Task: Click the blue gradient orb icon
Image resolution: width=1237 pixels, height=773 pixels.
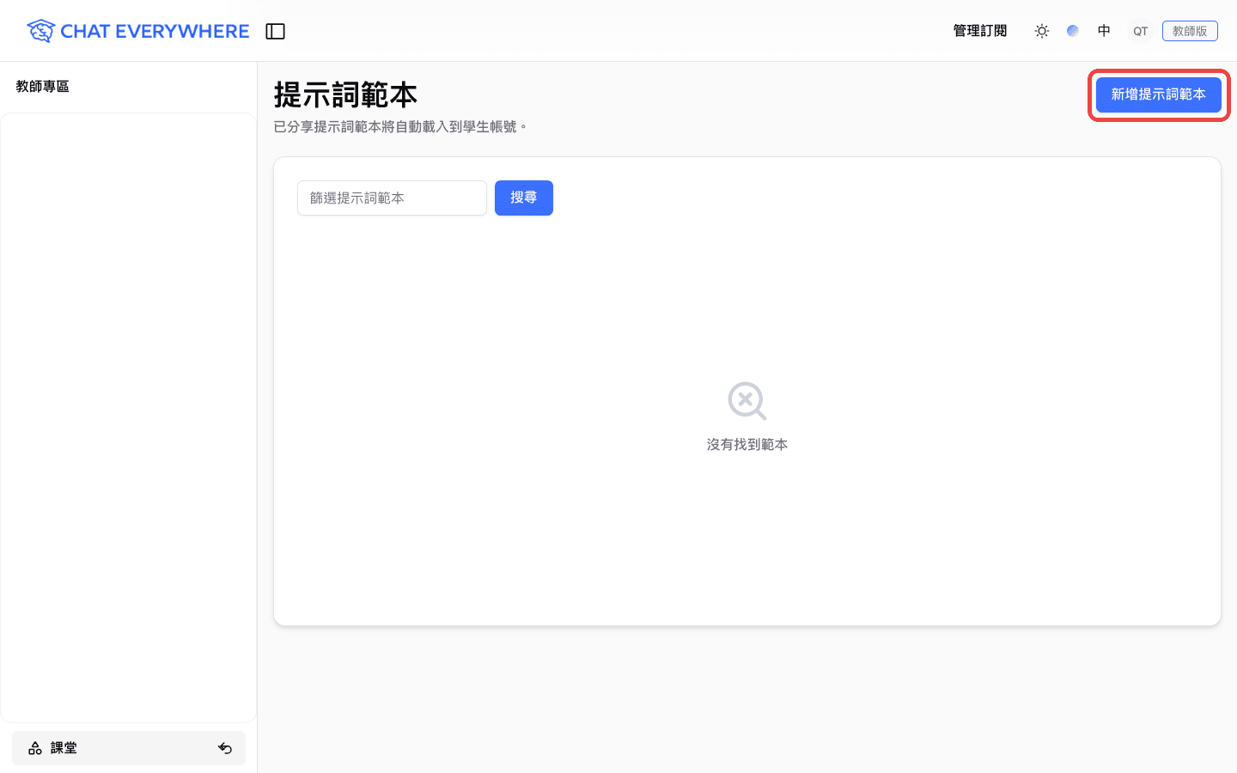Action: pyautogui.click(x=1073, y=31)
